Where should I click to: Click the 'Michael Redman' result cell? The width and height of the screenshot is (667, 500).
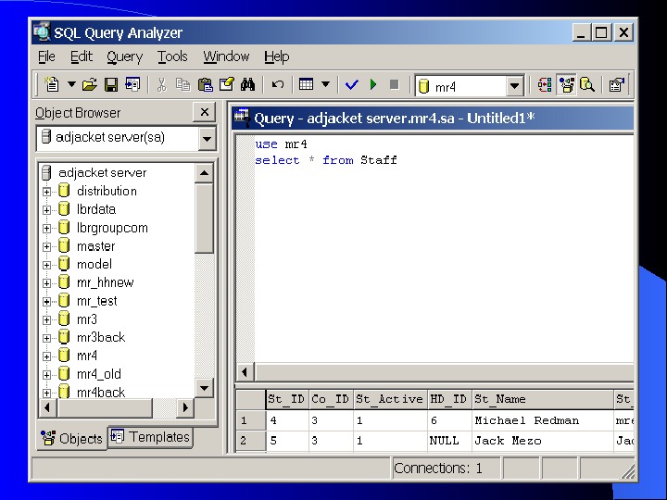[x=543, y=420]
